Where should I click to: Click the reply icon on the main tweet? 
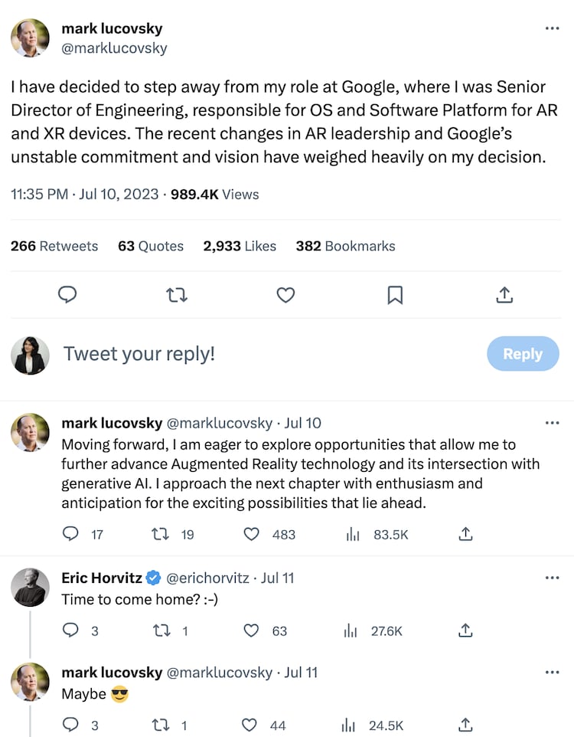(x=68, y=295)
